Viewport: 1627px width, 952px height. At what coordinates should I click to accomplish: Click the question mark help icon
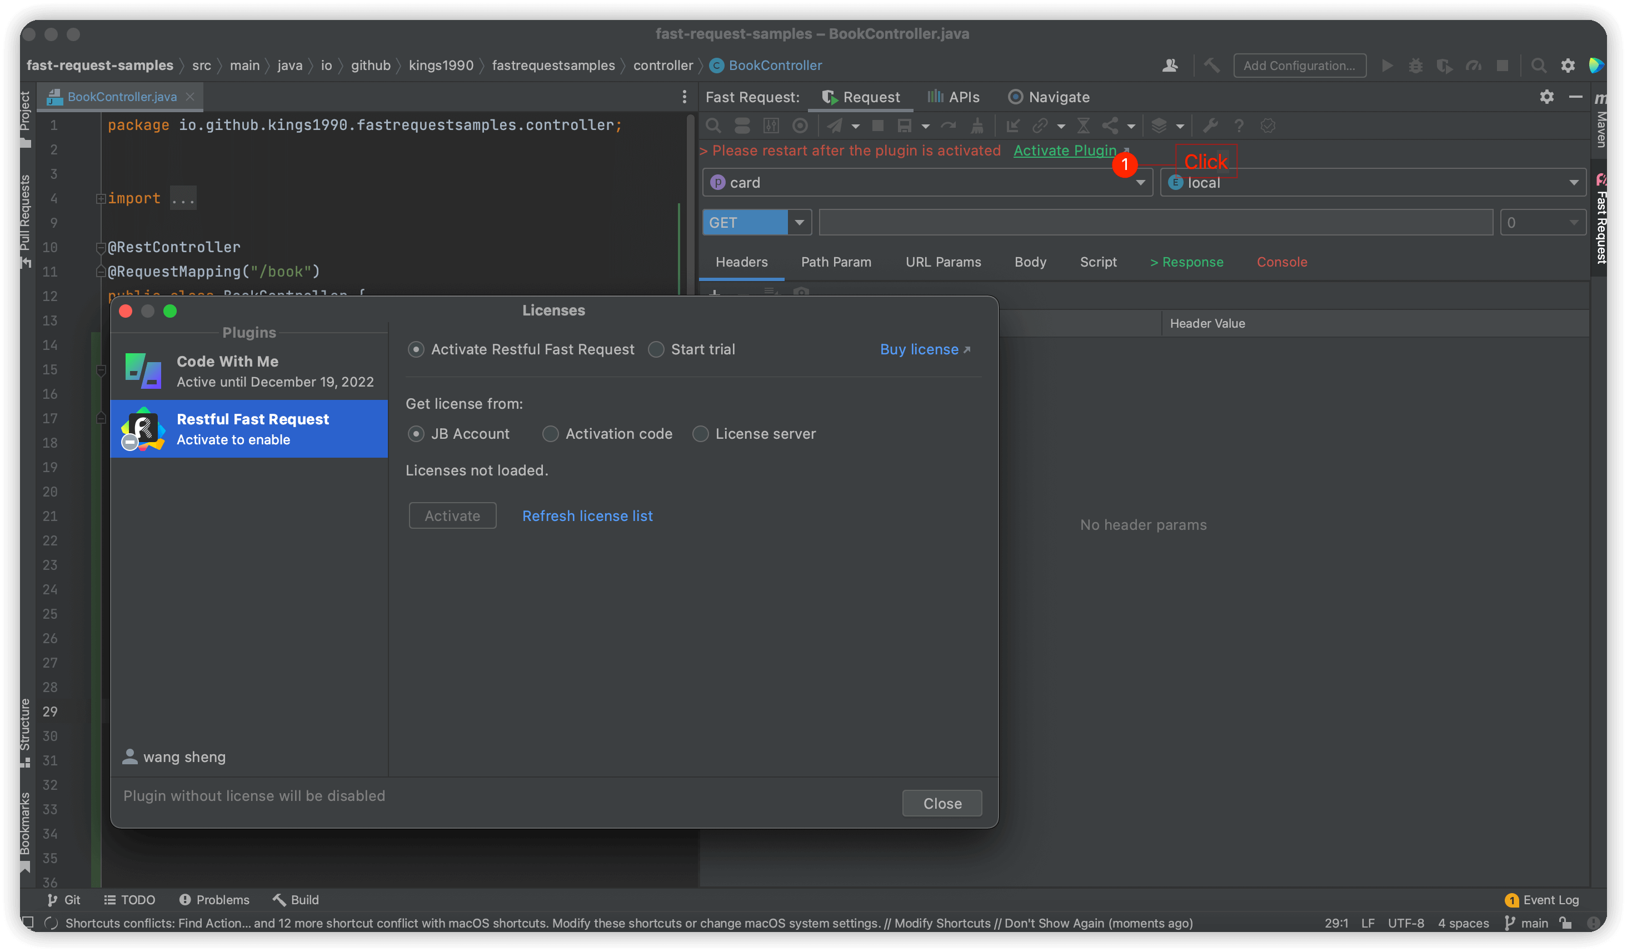1239,126
